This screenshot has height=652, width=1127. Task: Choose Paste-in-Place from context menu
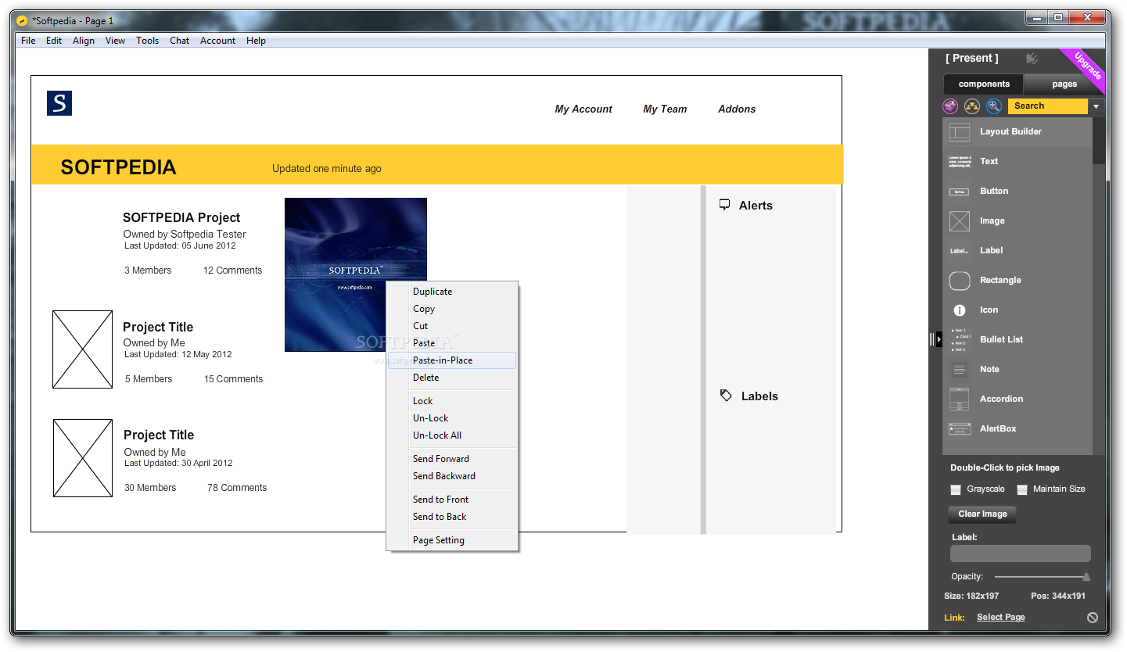[x=452, y=360]
